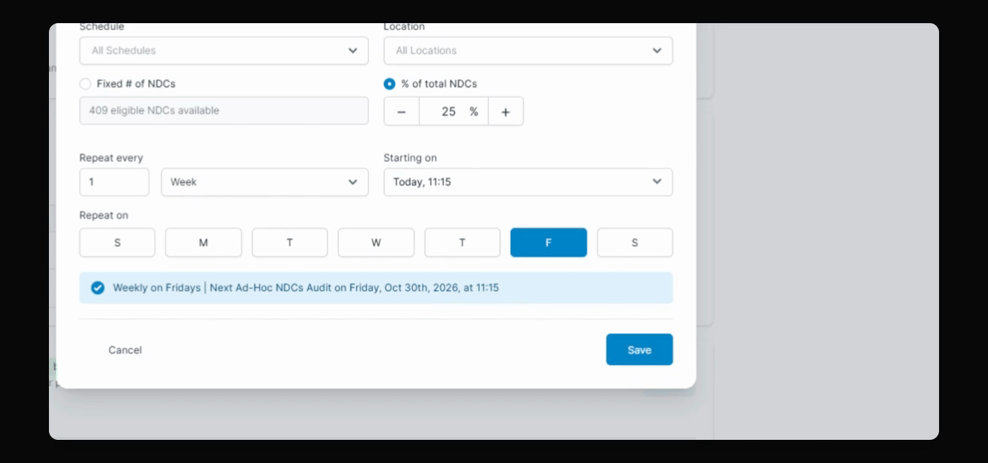Screen dimensions: 988x463
Task: Cancel the audit schedule dialog
Action: tap(125, 350)
